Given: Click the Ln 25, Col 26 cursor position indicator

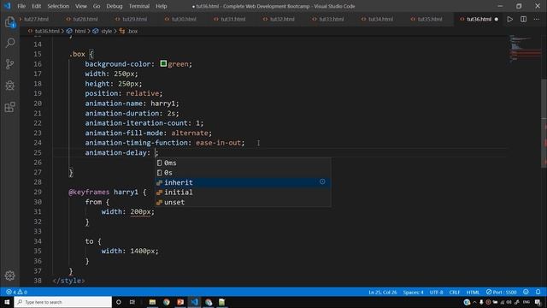Looking at the screenshot, I should point(383,292).
